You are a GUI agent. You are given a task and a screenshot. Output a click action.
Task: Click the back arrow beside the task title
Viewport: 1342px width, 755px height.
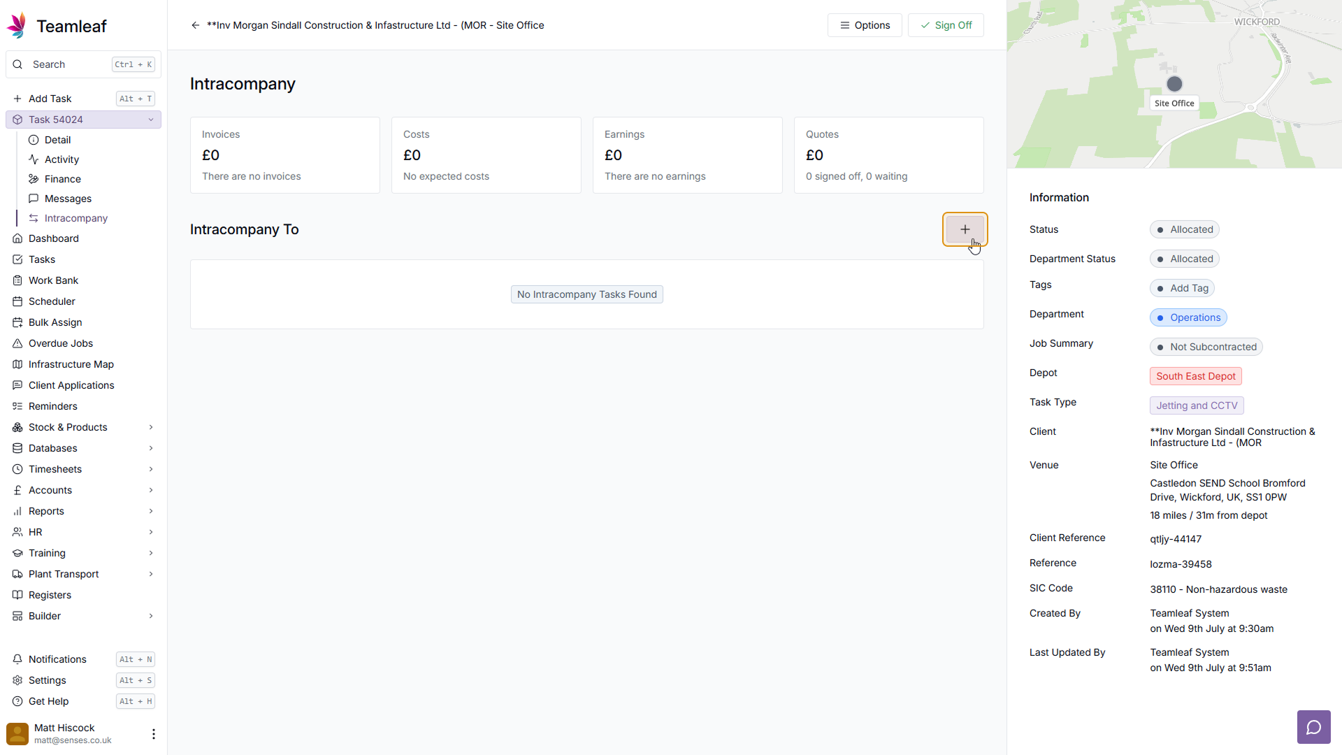coord(195,25)
